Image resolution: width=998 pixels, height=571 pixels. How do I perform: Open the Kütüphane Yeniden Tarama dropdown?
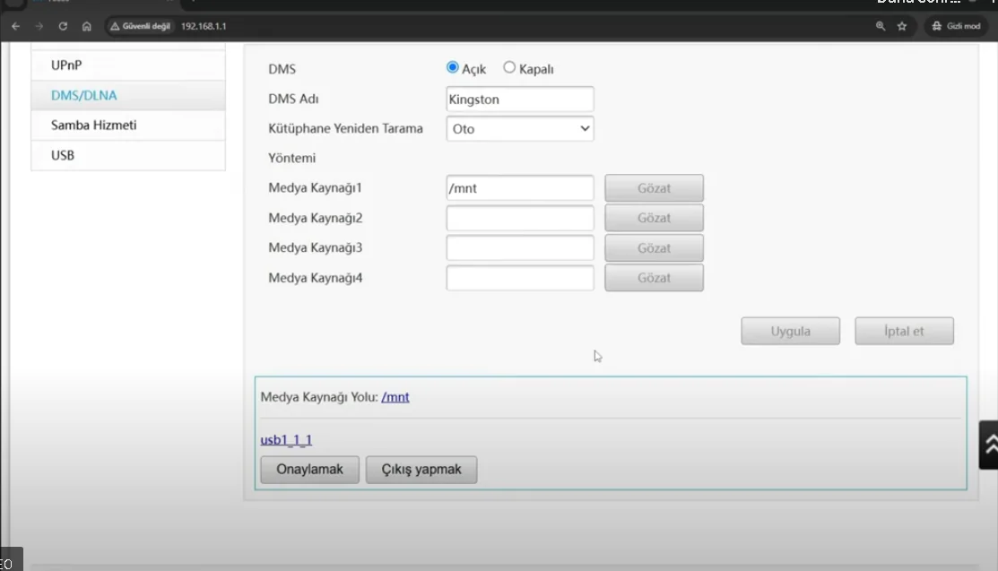click(x=520, y=129)
